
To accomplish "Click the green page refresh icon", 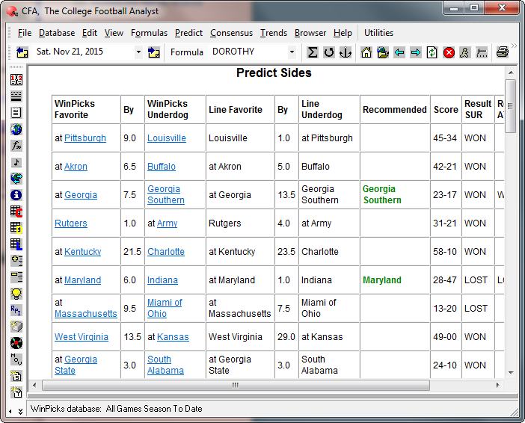I will click(x=432, y=52).
